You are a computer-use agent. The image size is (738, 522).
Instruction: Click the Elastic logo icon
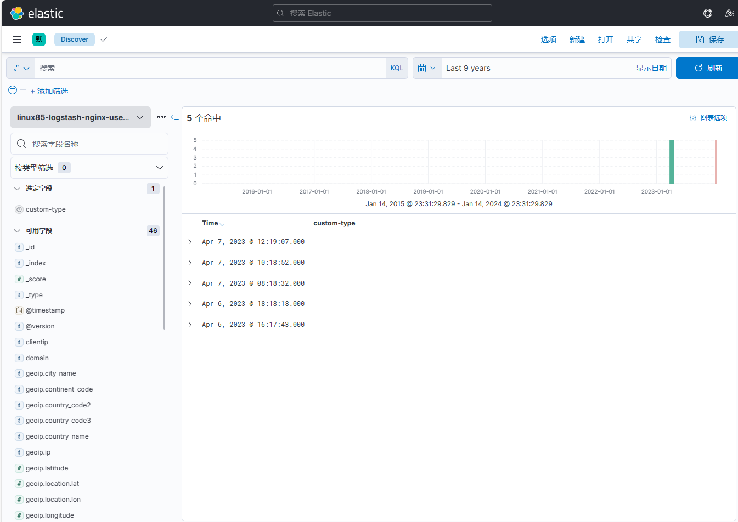pos(17,13)
